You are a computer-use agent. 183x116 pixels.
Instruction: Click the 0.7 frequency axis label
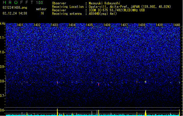coord(2,96)
